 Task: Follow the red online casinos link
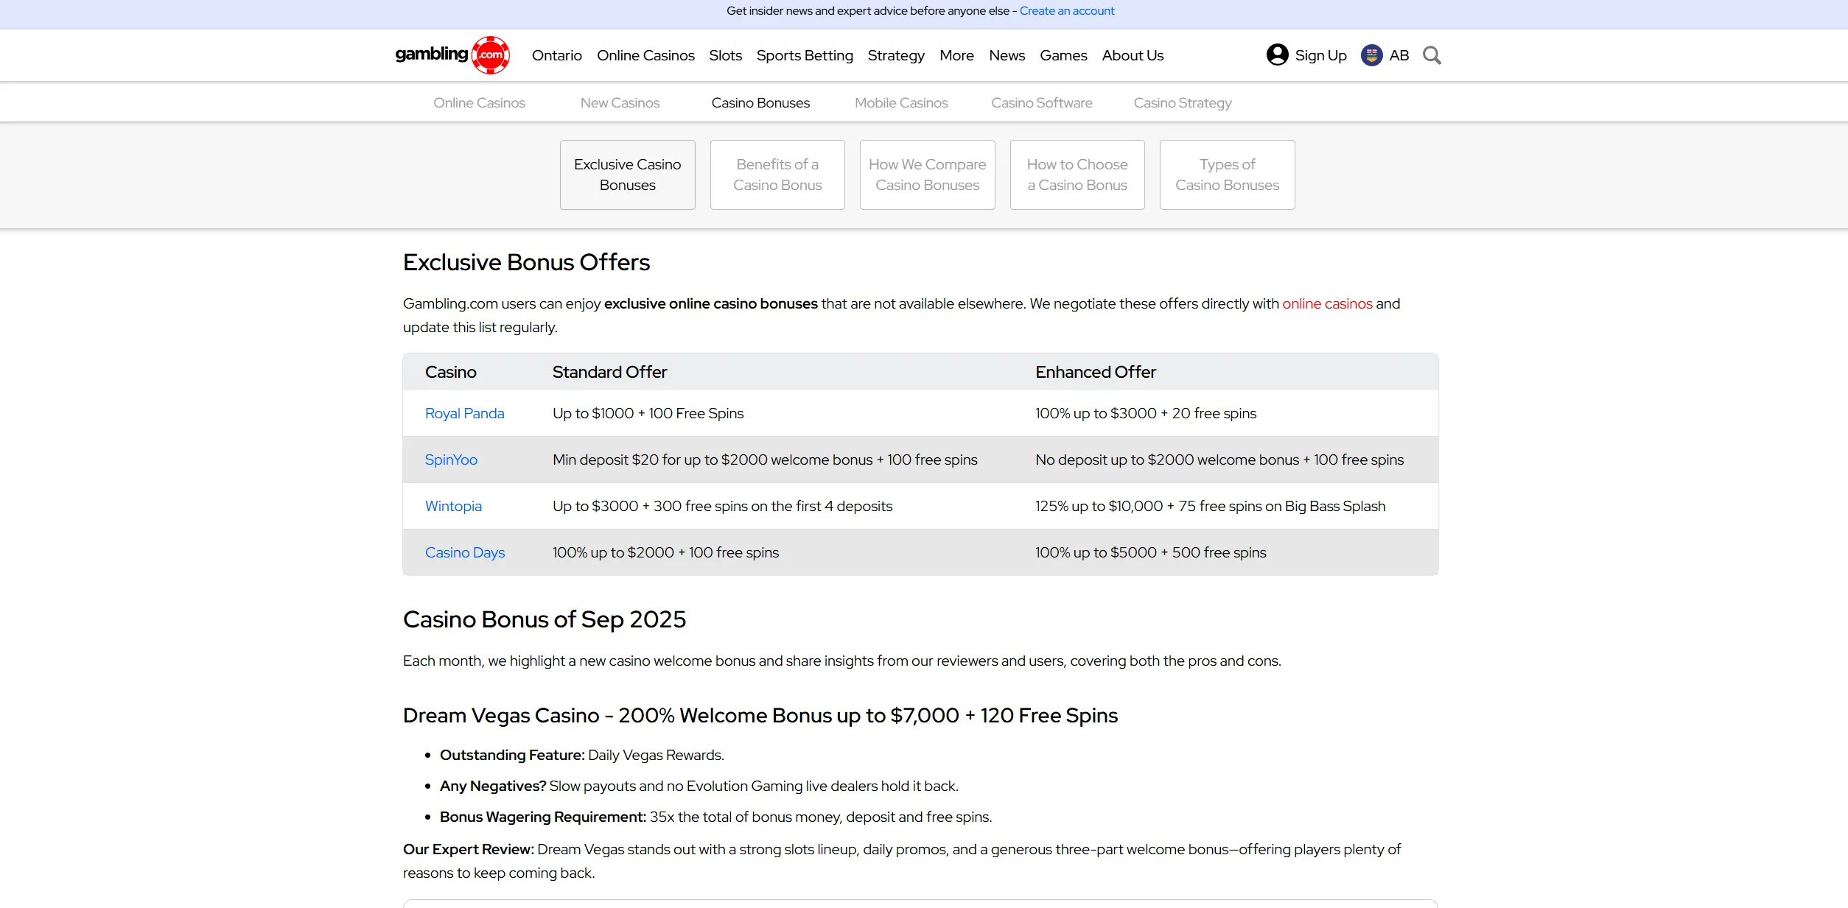(x=1327, y=303)
